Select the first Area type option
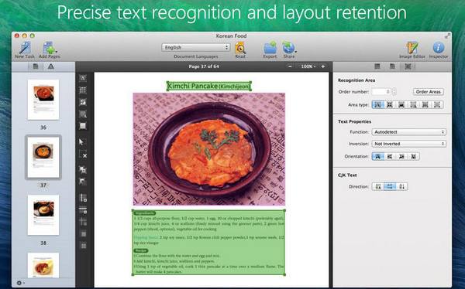The width and height of the screenshot is (465, 289). click(x=377, y=105)
